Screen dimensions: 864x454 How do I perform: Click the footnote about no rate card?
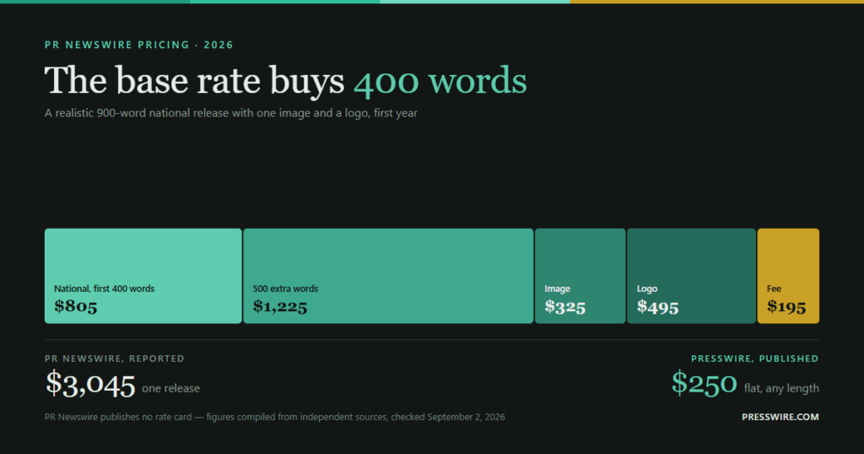274,417
